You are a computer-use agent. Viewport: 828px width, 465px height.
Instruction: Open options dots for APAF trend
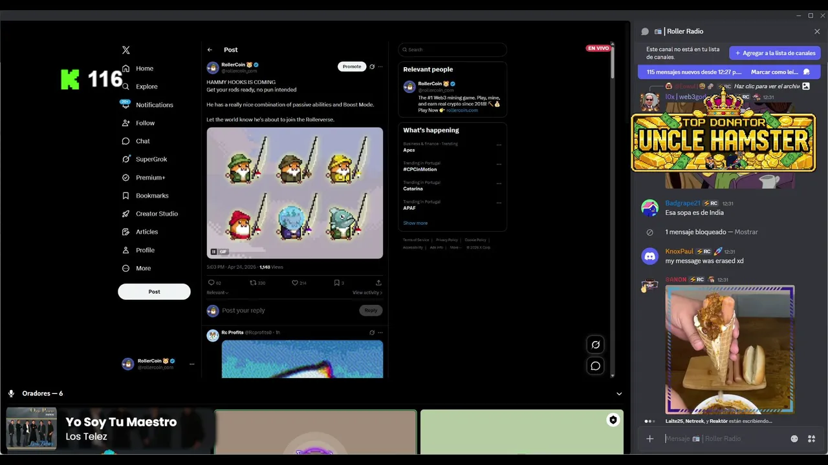(x=499, y=203)
